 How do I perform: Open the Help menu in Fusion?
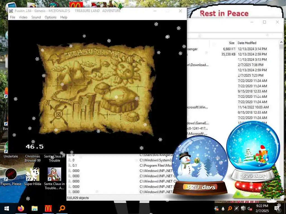coord(64,17)
